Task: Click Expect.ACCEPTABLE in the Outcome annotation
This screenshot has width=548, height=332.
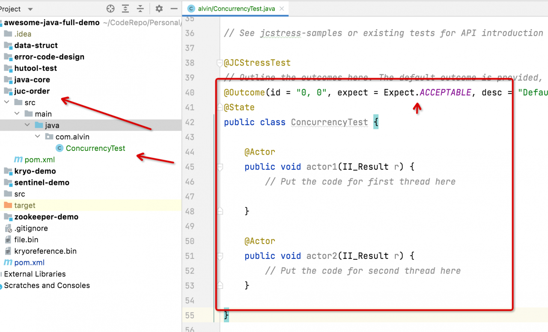Action: (x=427, y=92)
